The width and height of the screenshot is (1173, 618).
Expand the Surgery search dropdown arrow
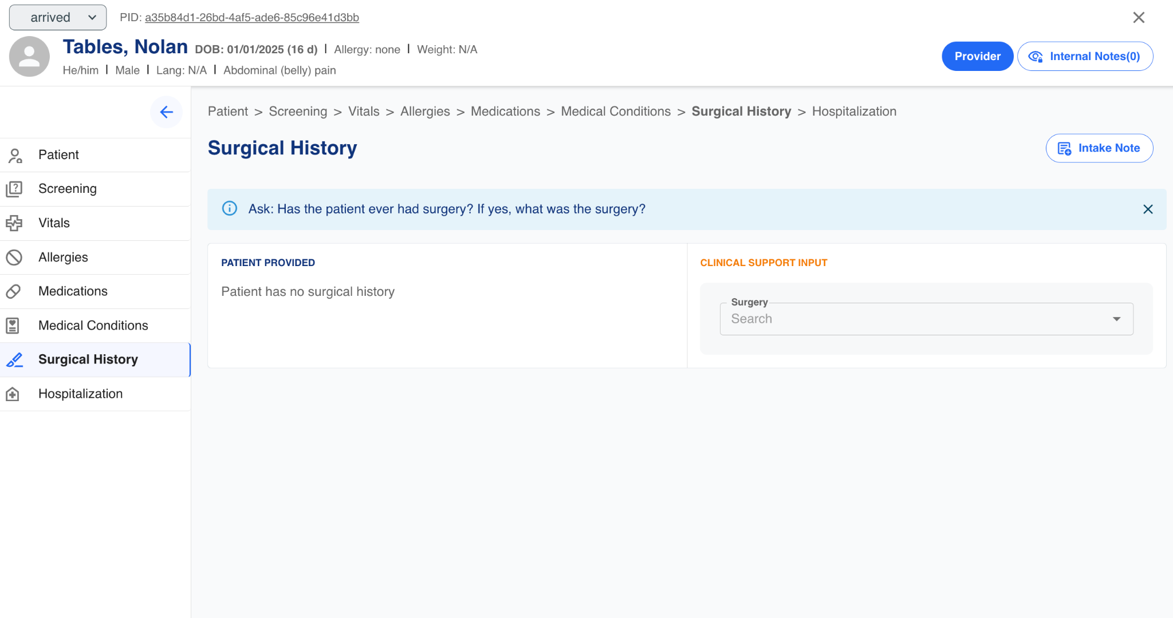point(1116,319)
